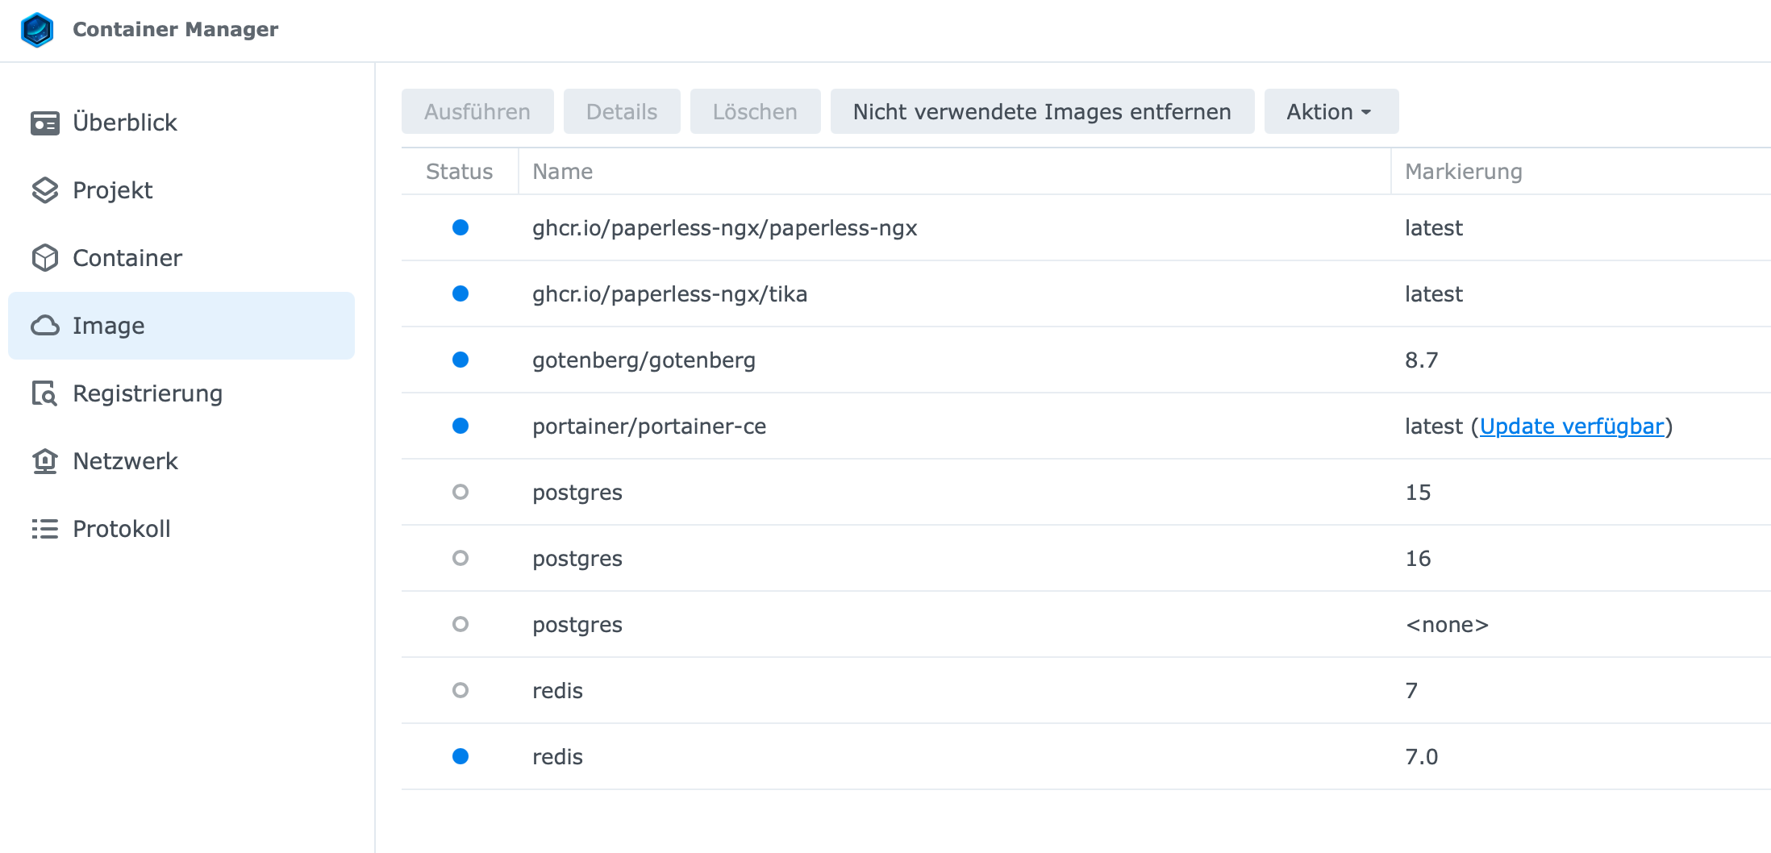Select the gotenberg/gotenberg image name
The width and height of the screenshot is (1771, 853).
(644, 360)
